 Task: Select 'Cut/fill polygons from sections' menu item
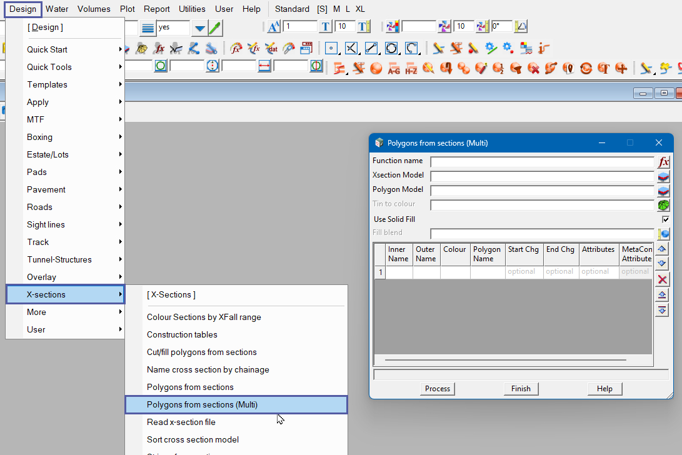pos(201,352)
